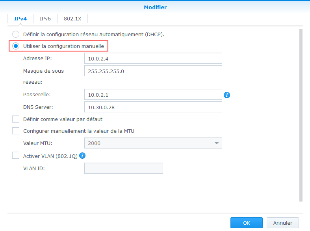Select the DHCP automatic configuration radio button
Screen dimensions: 310x231
coord(16,34)
